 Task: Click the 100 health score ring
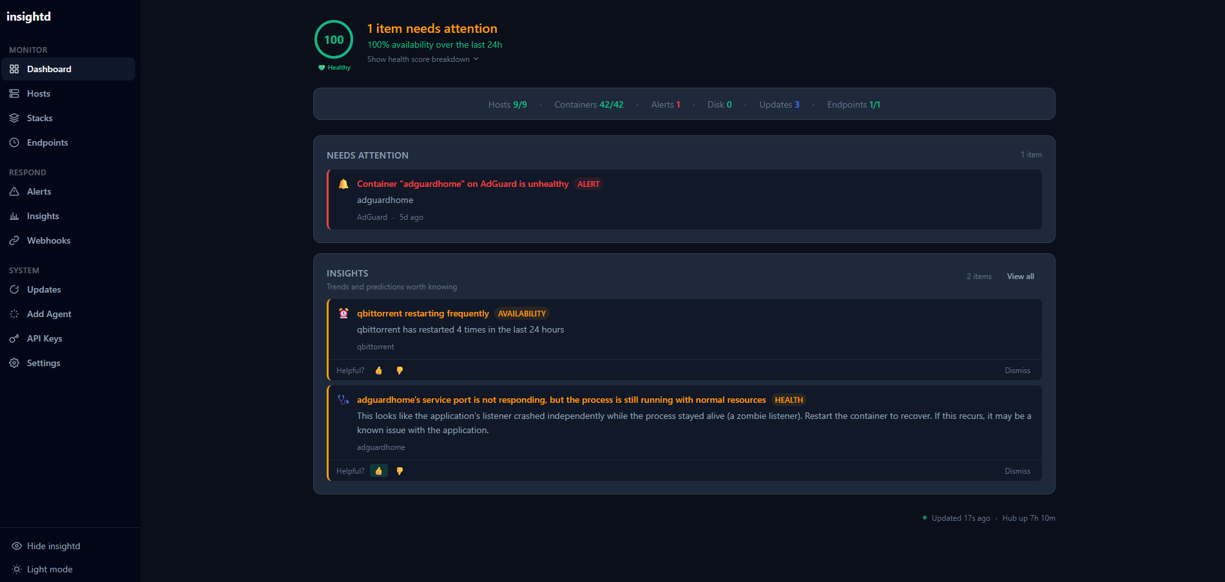click(x=333, y=39)
